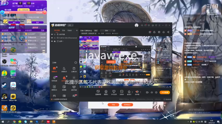Viewport: 222px width, 124px height.
Task: Open Steam desktop shortcut
Action: tap(4, 86)
